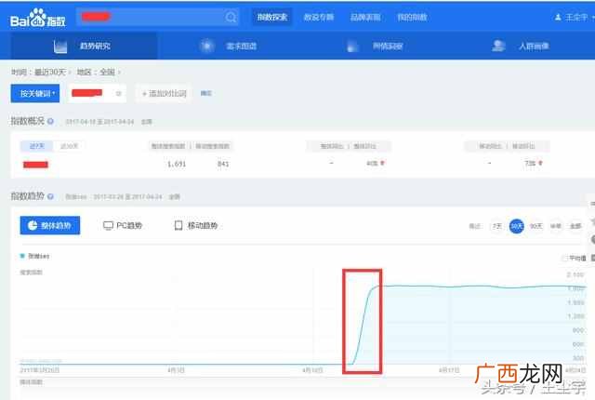Open the 指数探索 header menu item
Screen dimensions: 595x400
pos(272,17)
